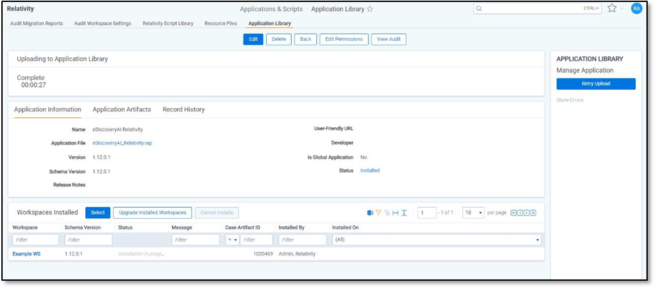Open the Example WS workspace link
The width and height of the screenshot is (655, 288).
pos(26,254)
